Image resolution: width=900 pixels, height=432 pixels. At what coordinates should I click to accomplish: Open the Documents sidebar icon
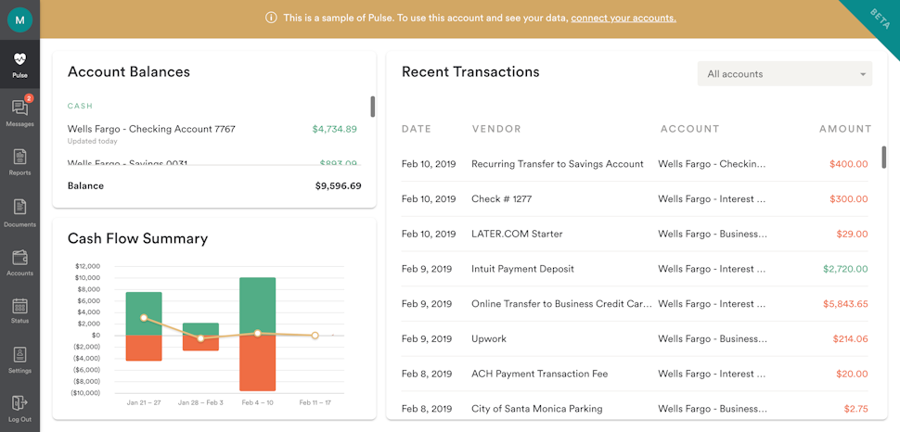click(x=19, y=209)
